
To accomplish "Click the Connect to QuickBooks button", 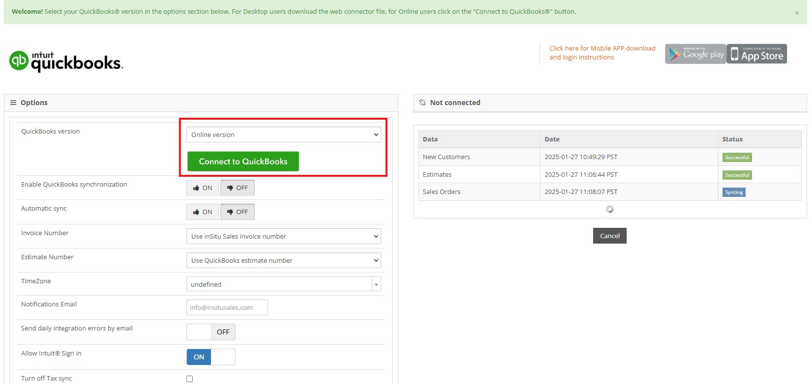I will 243,162.
